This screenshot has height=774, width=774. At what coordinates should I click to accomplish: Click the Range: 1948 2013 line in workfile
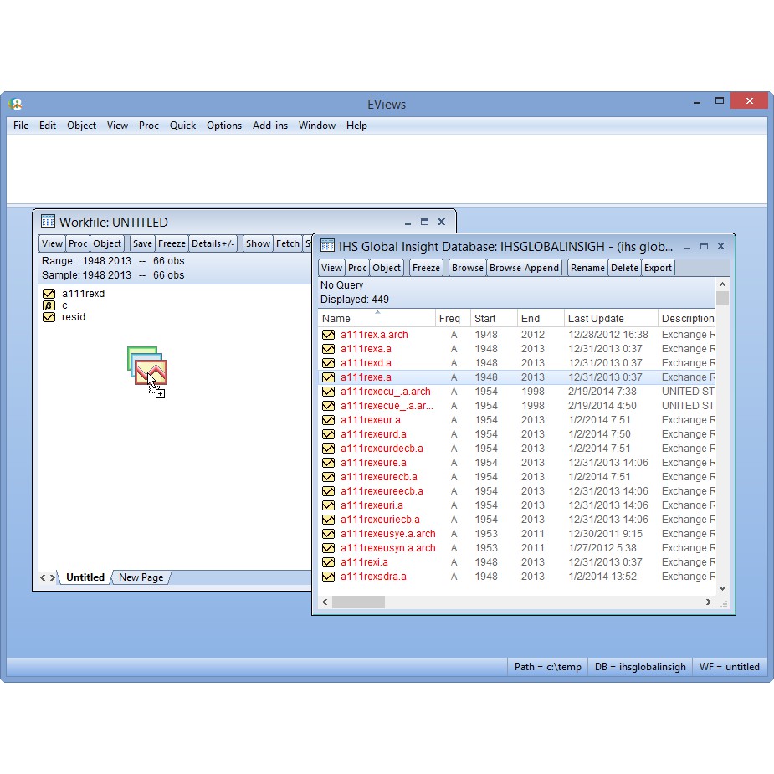(x=113, y=260)
